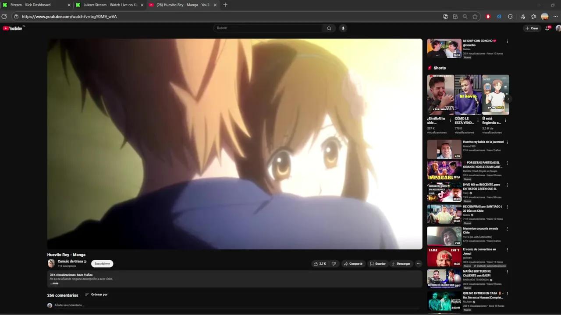Click the search magnifier button
Viewport: 561px width, 315px height.
[x=329, y=28]
